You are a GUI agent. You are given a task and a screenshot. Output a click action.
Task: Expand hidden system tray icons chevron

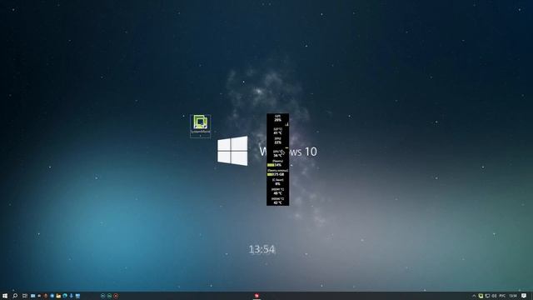pos(474,296)
